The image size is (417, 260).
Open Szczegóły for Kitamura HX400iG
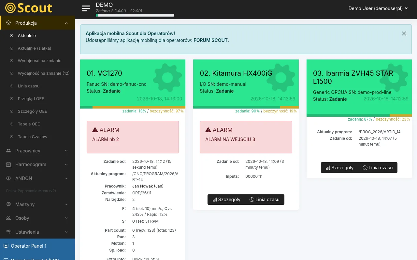point(226,200)
